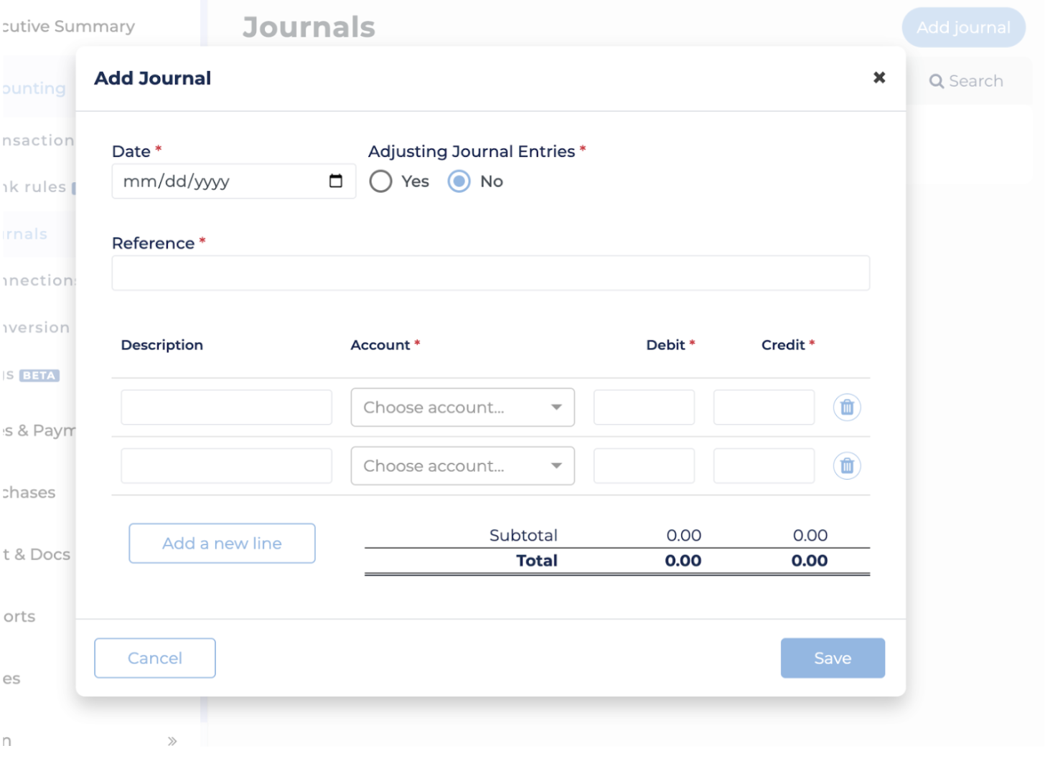The image size is (1045, 766).
Task: Open the Executive Summary sidebar item
Action: tap(68, 27)
